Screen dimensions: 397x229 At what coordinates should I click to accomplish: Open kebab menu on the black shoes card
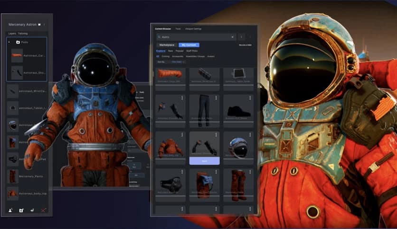coord(250,98)
